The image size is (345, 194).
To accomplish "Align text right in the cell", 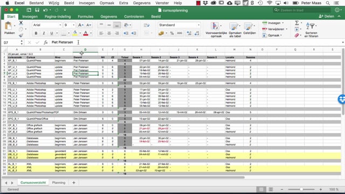I will point(117,33).
